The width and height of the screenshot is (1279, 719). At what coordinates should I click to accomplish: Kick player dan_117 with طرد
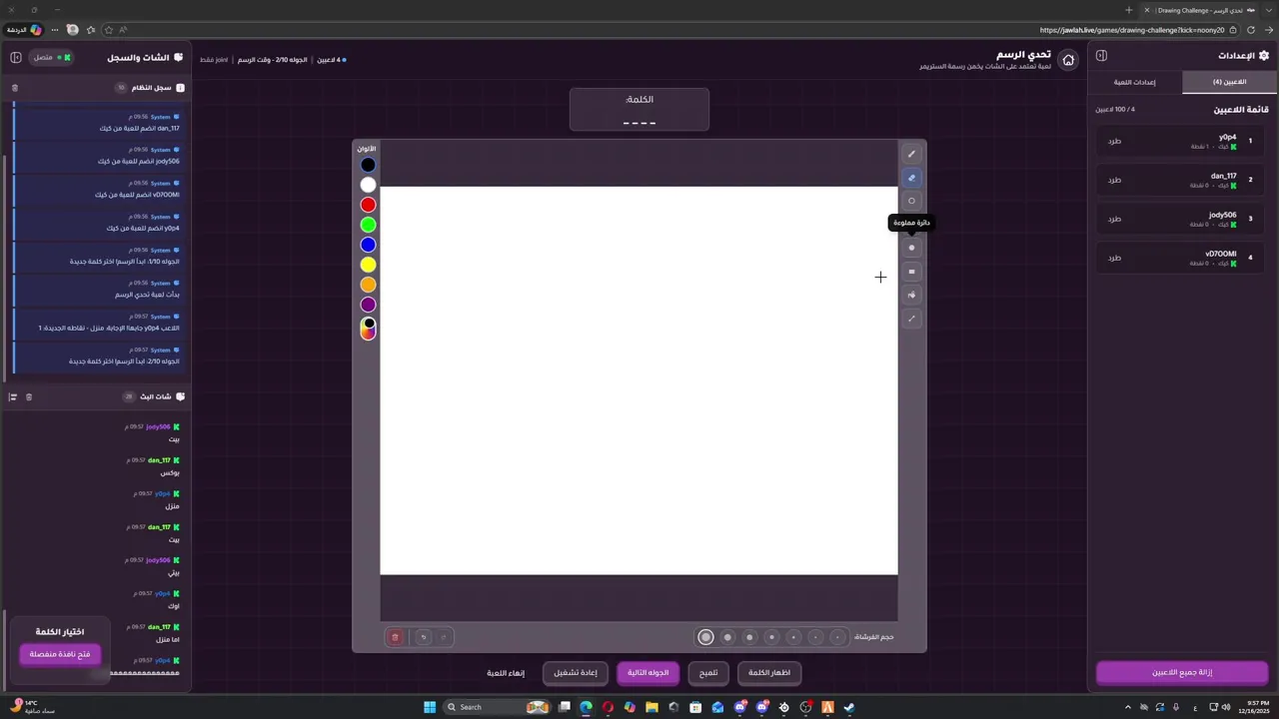[x=1114, y=180]
